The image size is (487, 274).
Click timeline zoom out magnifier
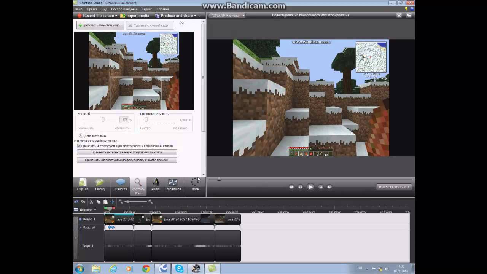coord(121,202)
